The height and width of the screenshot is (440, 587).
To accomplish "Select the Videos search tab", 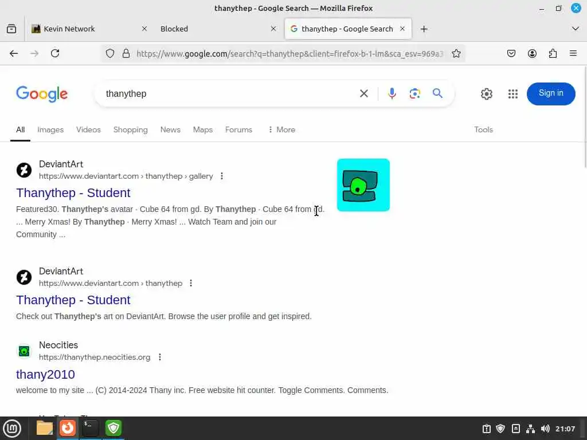I will point(88,129).
